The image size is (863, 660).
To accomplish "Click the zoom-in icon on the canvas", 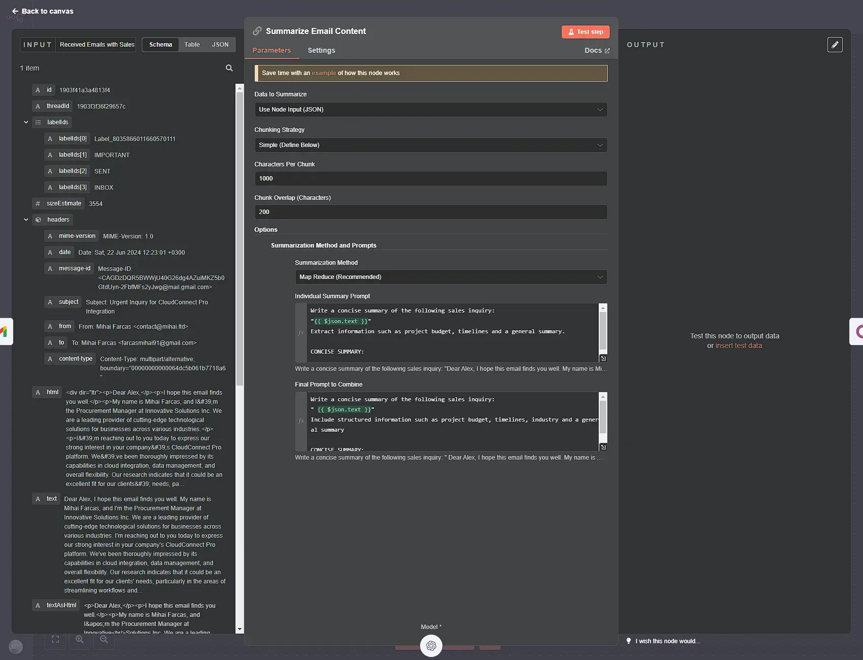I will pos(79,639).
